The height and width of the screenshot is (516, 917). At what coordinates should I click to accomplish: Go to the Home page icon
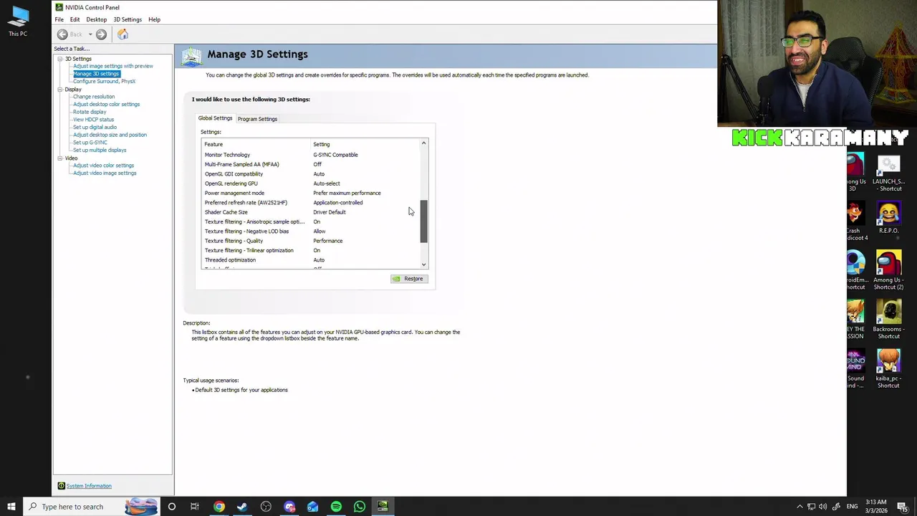click(x=123, y=34)
